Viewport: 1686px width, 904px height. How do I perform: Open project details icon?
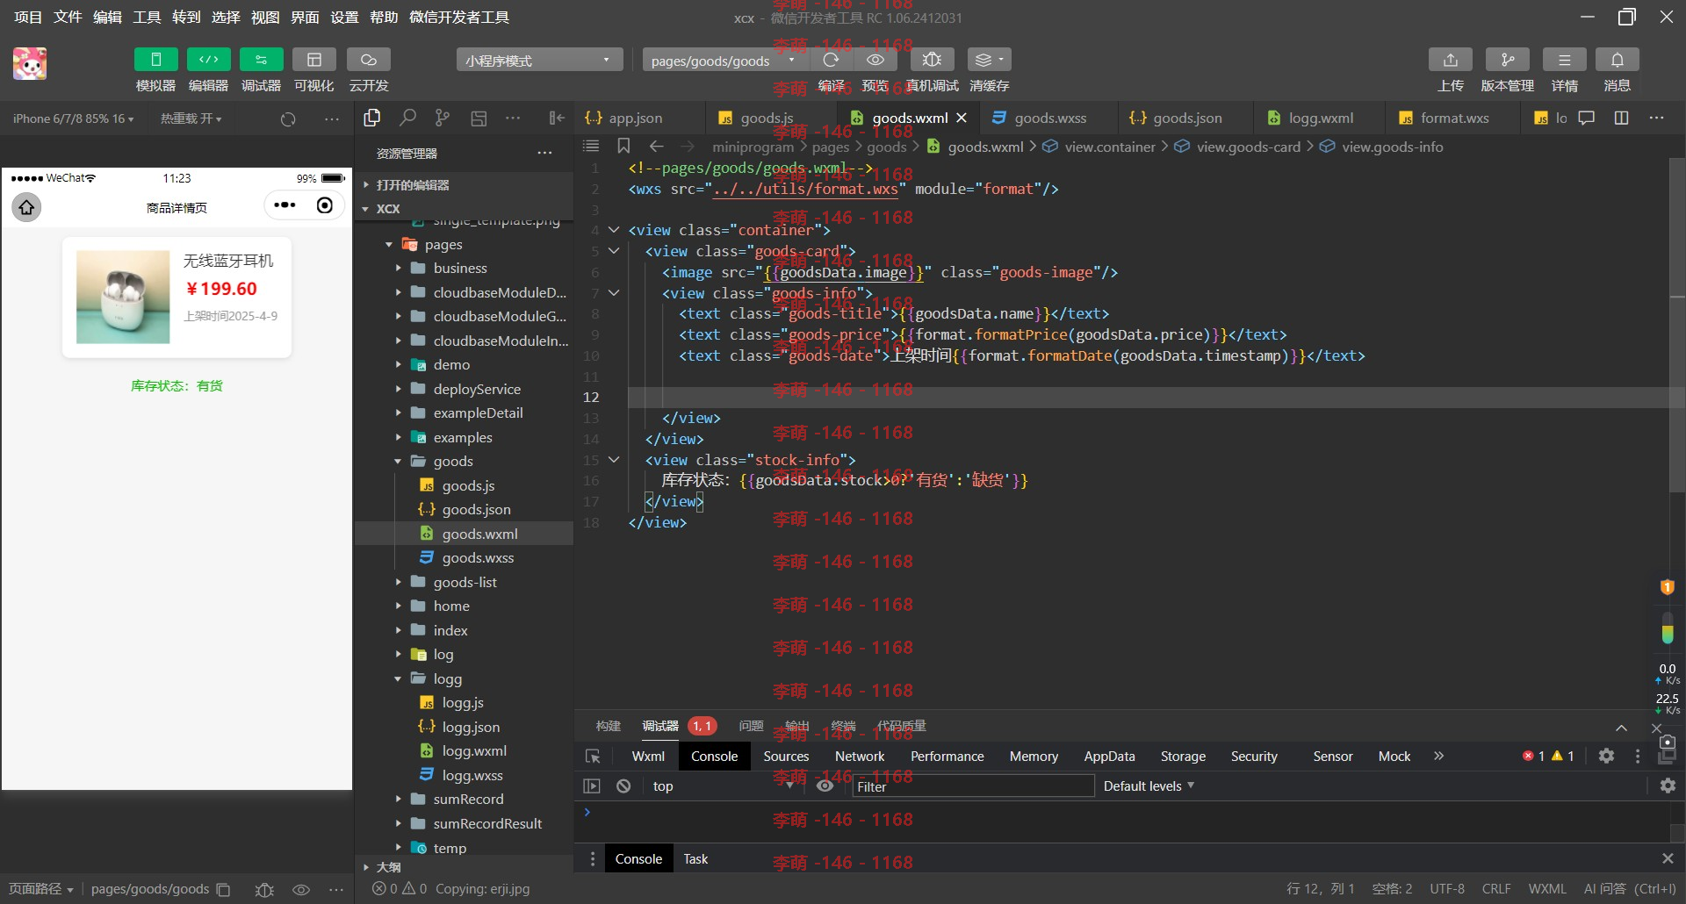point(1564,60)
